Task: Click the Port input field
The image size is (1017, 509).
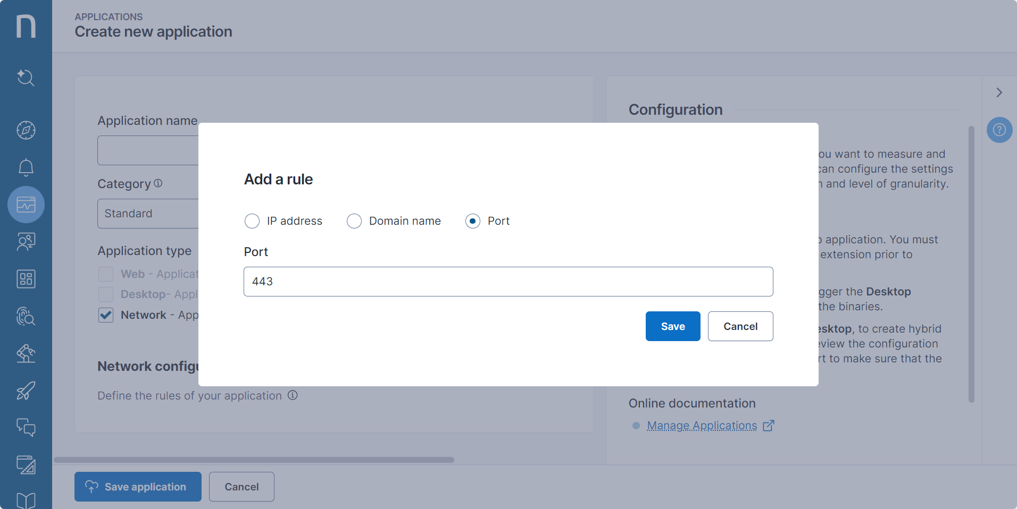Action: click(508, 282)
